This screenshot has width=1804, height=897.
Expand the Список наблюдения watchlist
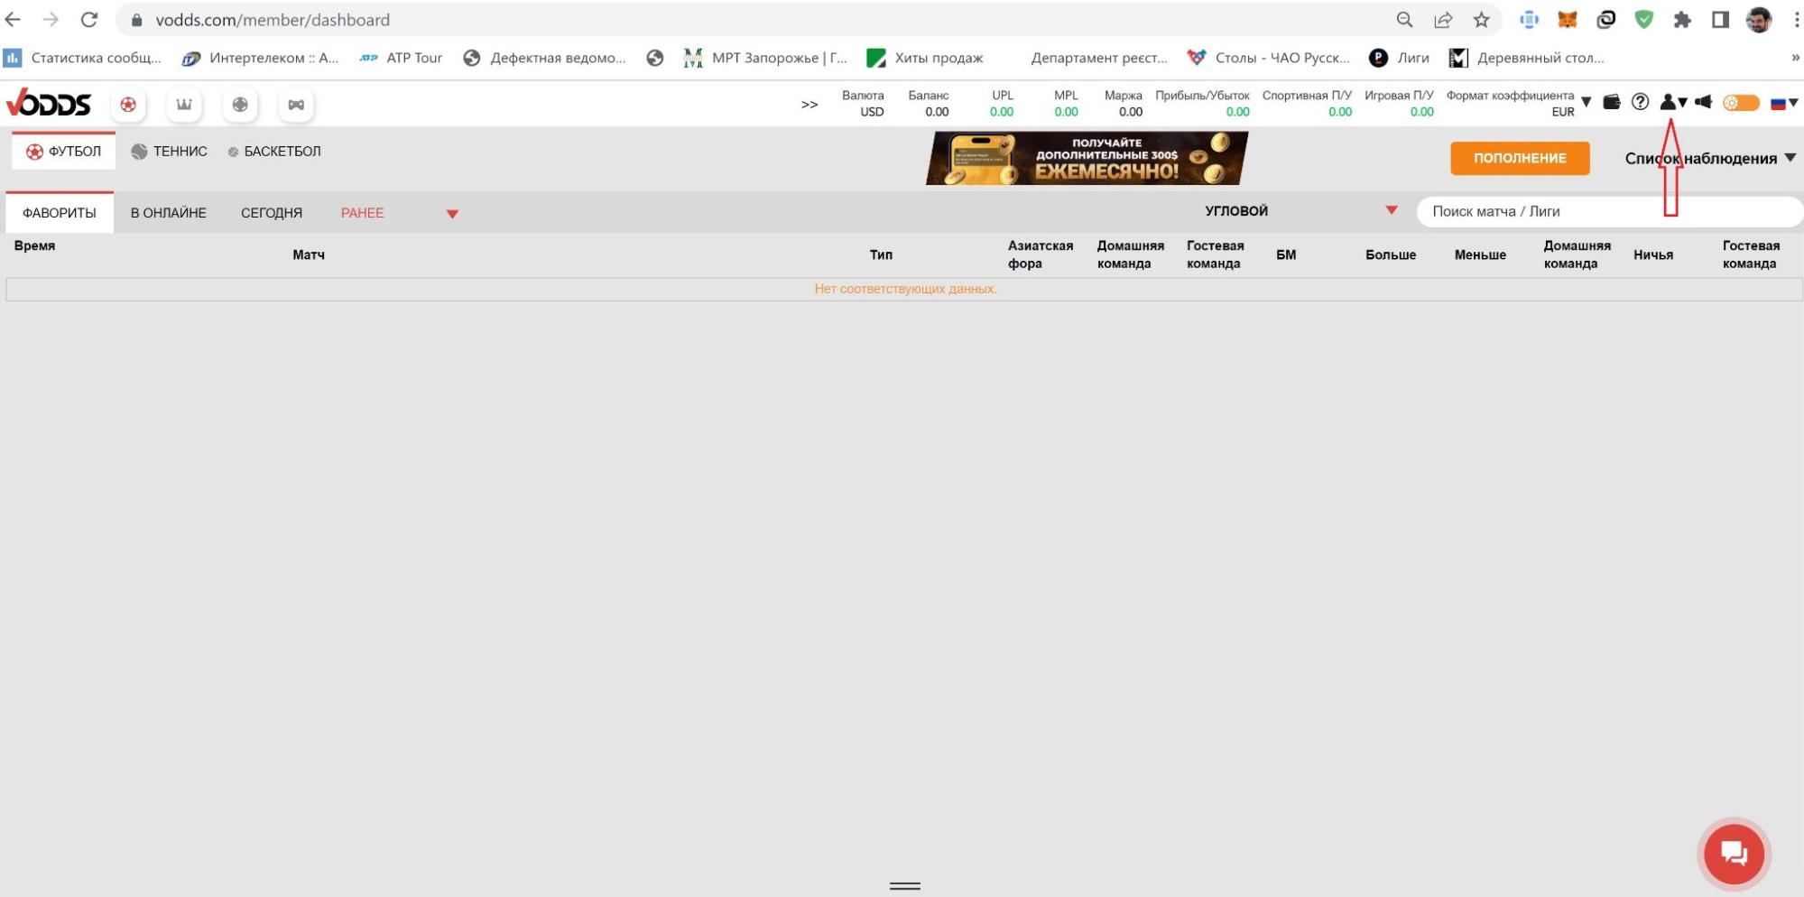pyautogui.click(x=1709, y=159)
